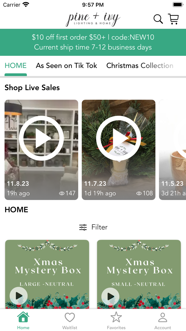Open Waitlist heart icon
Viewport: 186px width, 331px height.
click(70, 317)
